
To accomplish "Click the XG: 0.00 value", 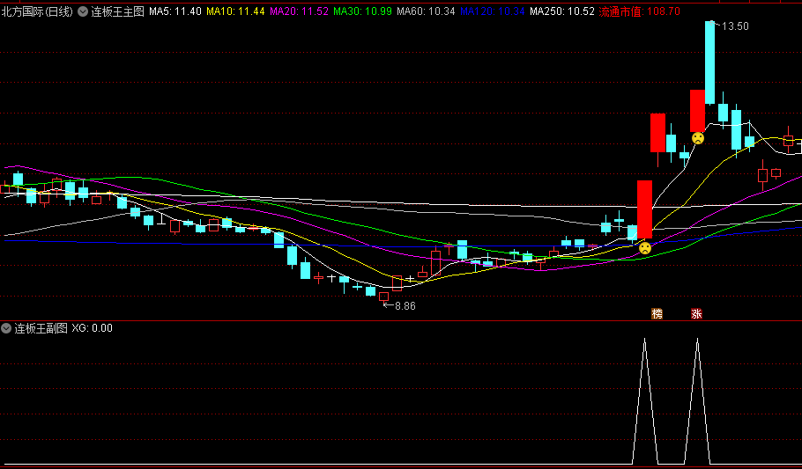I will 92,328.
